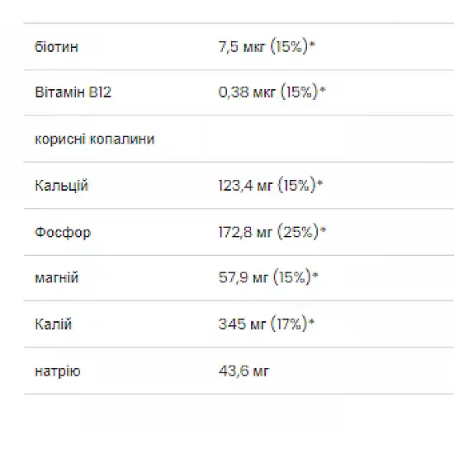Click the Вітамін B12 label
The image size is (454, 454).
click(73, 92)
